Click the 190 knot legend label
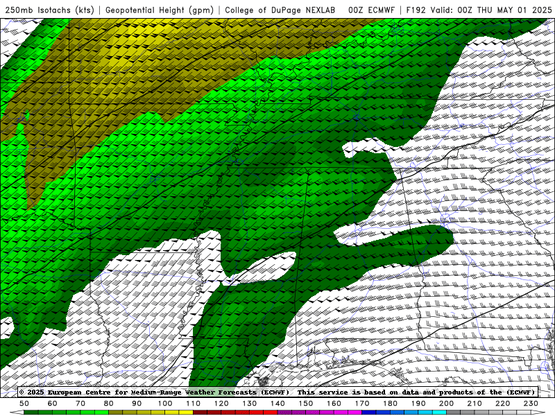This screenshot has height=416, width=555. click(418, 404)
